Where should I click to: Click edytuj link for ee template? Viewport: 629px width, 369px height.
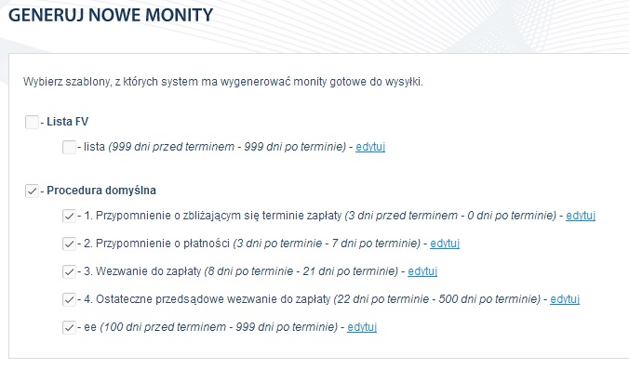(362, 327)
